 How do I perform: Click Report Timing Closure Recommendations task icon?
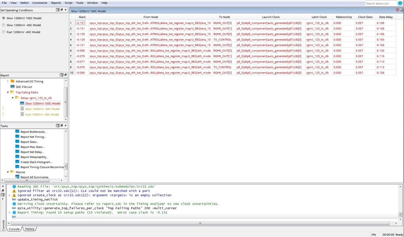pyautogui.click(x=17, y=167)
